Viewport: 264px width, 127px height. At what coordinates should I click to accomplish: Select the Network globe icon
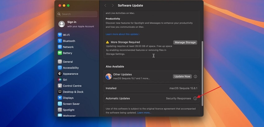pos(60,47)
